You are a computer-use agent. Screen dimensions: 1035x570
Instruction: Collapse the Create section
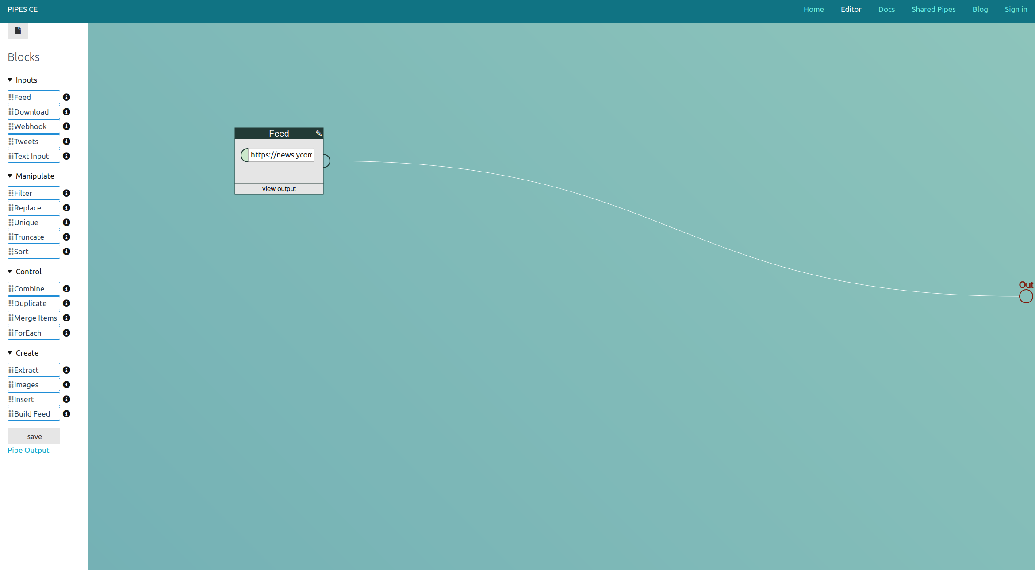[x=10, y=353]
